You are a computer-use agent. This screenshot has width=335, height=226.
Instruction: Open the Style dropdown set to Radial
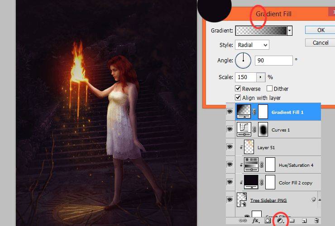tap(252, 45)
